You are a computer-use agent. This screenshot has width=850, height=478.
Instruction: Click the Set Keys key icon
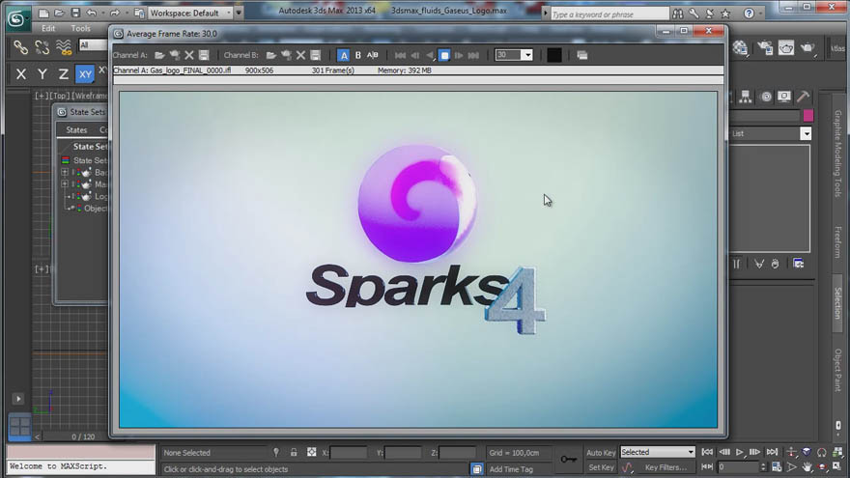click(x=569, y=460)
